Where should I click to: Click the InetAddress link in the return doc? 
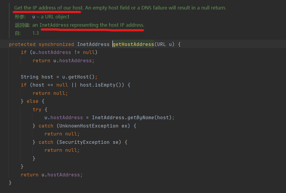click(x=54, y=25)
